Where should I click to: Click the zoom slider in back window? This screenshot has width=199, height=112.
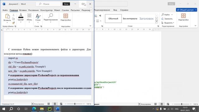(182, 104)
